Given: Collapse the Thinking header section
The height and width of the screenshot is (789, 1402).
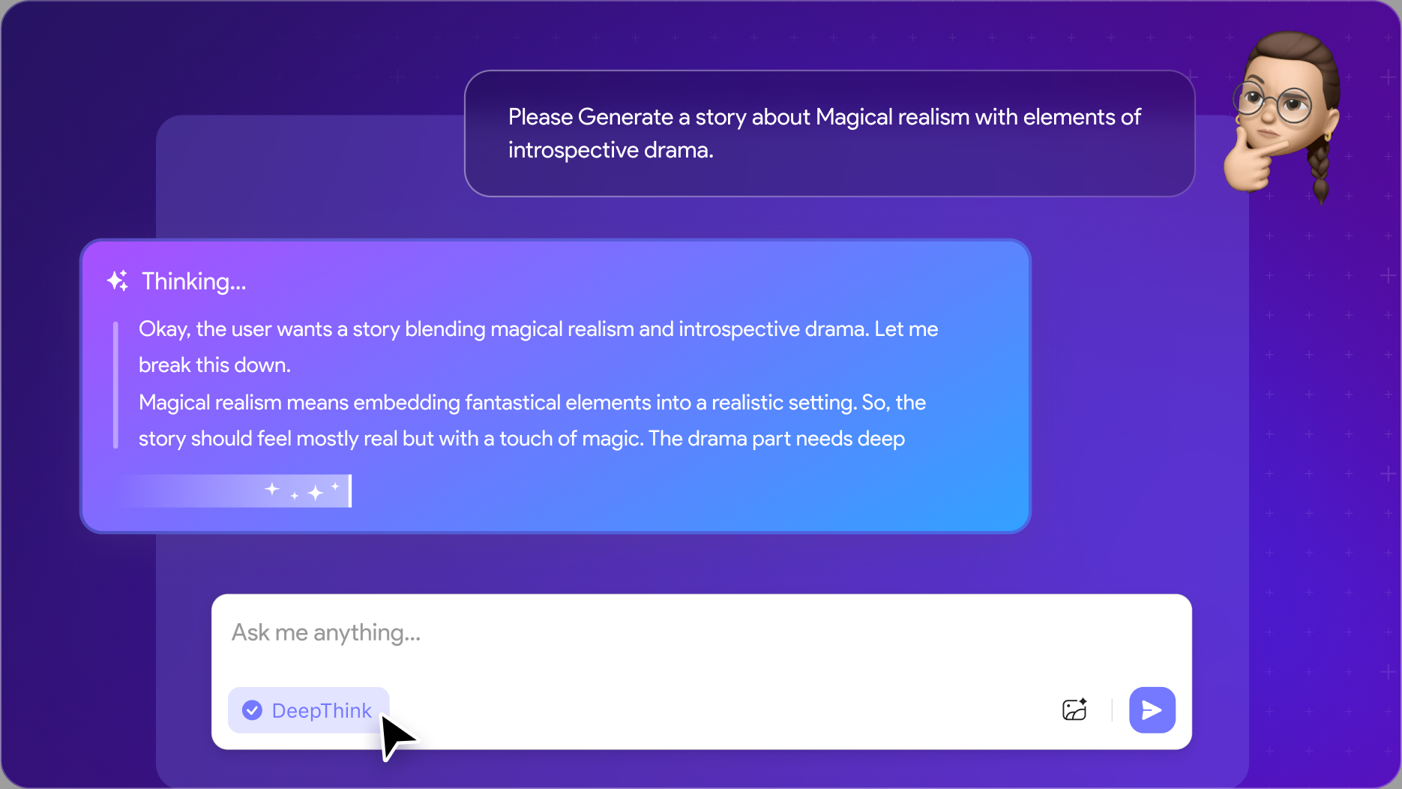Looking at the screenshot, I should pyautogui.click(x=177, y=281).
